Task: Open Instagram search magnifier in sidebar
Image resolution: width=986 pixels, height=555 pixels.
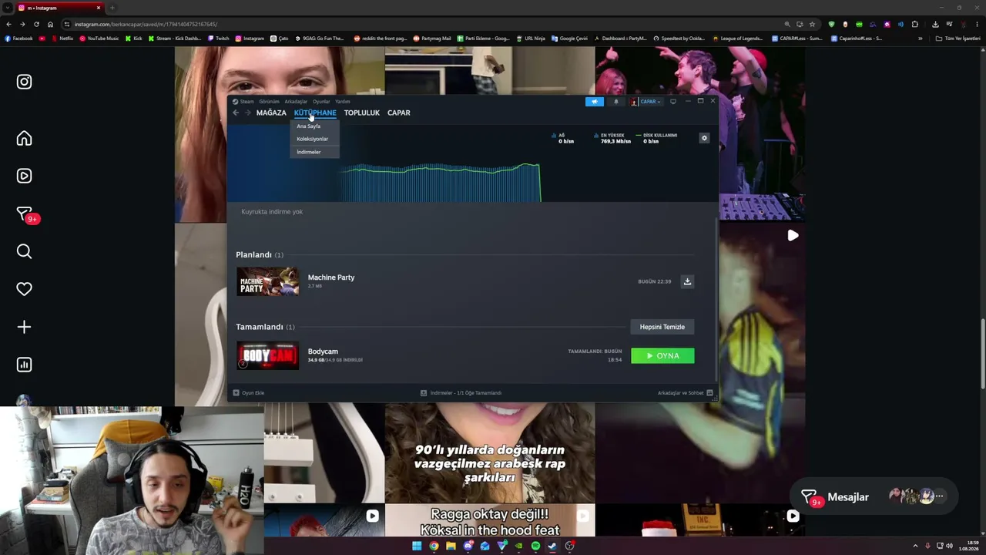Action: coord(24,251)
